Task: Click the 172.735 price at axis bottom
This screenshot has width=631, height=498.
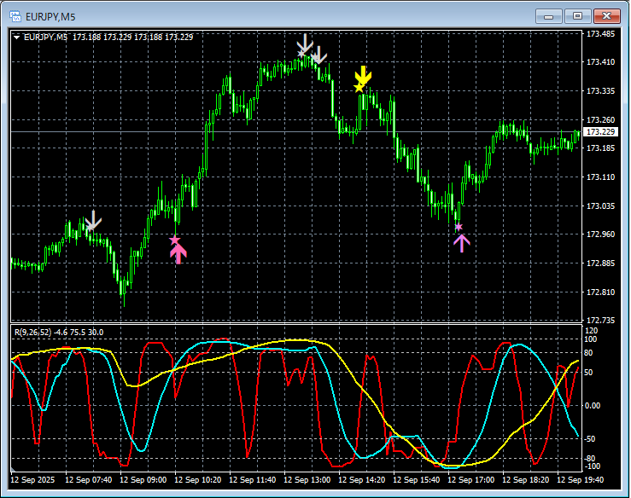Action: click(600, 321)
